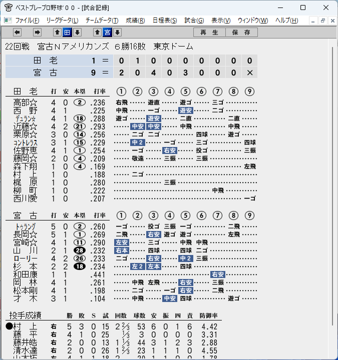Click the 球数 column header in pitcher table
Image resolution: width=338 pixels, height=360 pixels.
[139, 315]
